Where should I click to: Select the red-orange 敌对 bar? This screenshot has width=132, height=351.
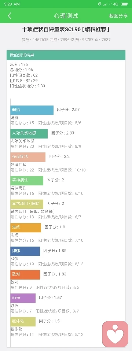coord(25,275)
